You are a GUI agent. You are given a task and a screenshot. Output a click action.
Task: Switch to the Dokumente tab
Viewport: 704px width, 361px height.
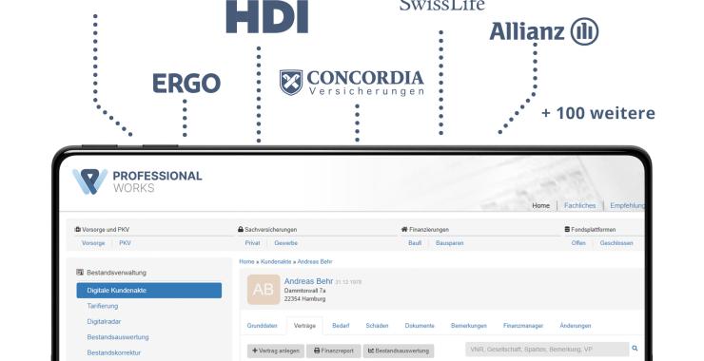420,326
